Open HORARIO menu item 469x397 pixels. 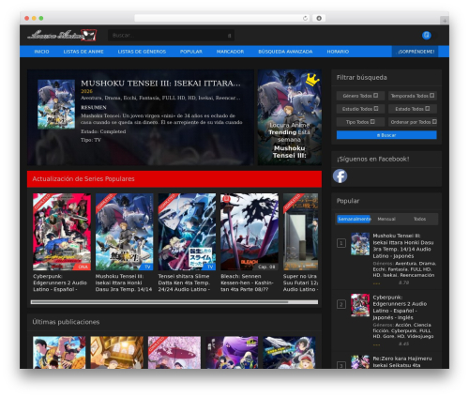click(x=338, y=52)
